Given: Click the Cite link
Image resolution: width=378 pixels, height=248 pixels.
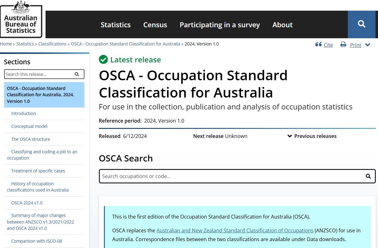Looking at the screenshot, I should [328, 45].
